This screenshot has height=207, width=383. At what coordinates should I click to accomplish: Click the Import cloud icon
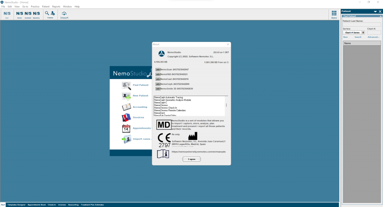(64, 13)
